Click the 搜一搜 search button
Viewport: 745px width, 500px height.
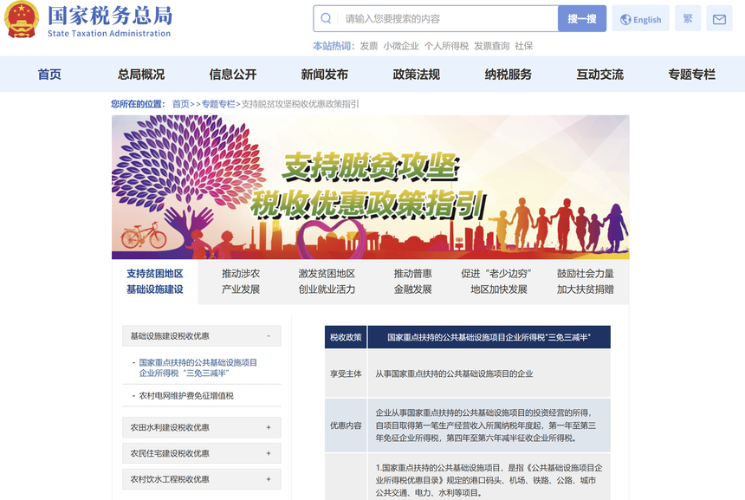pos(582,18)
